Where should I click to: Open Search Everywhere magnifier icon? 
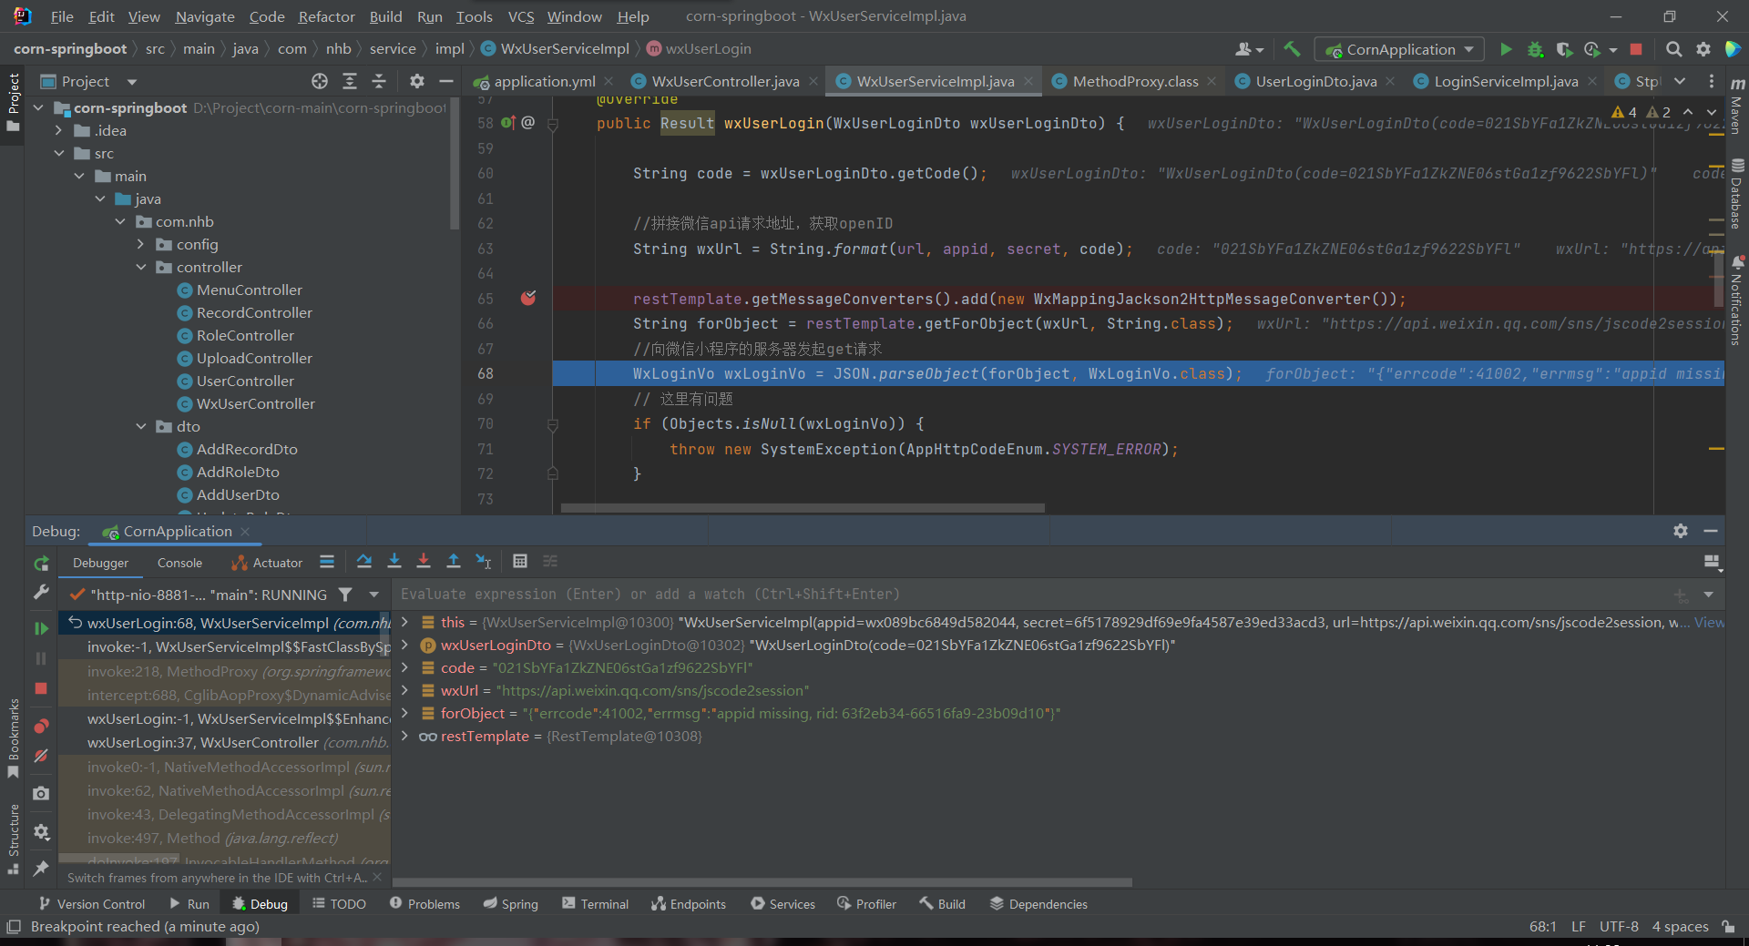point(1673,49)
